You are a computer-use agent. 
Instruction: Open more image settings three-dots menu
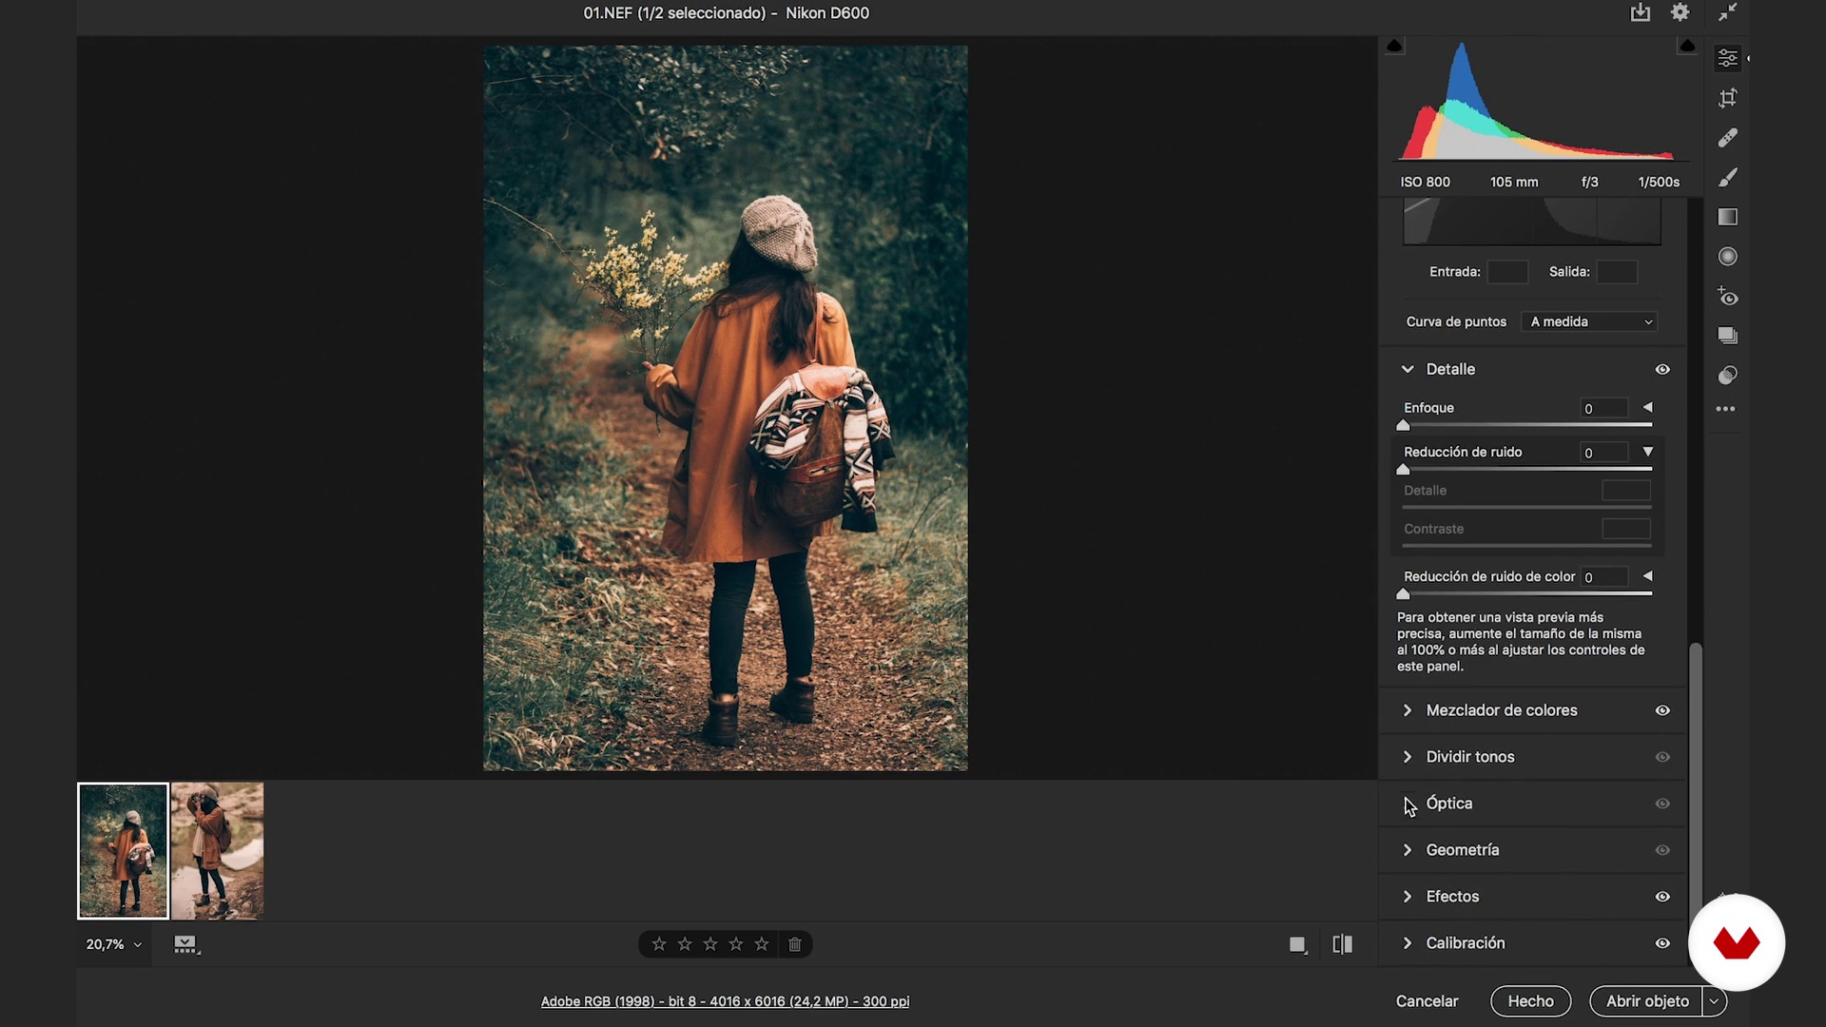point(1725,410)
